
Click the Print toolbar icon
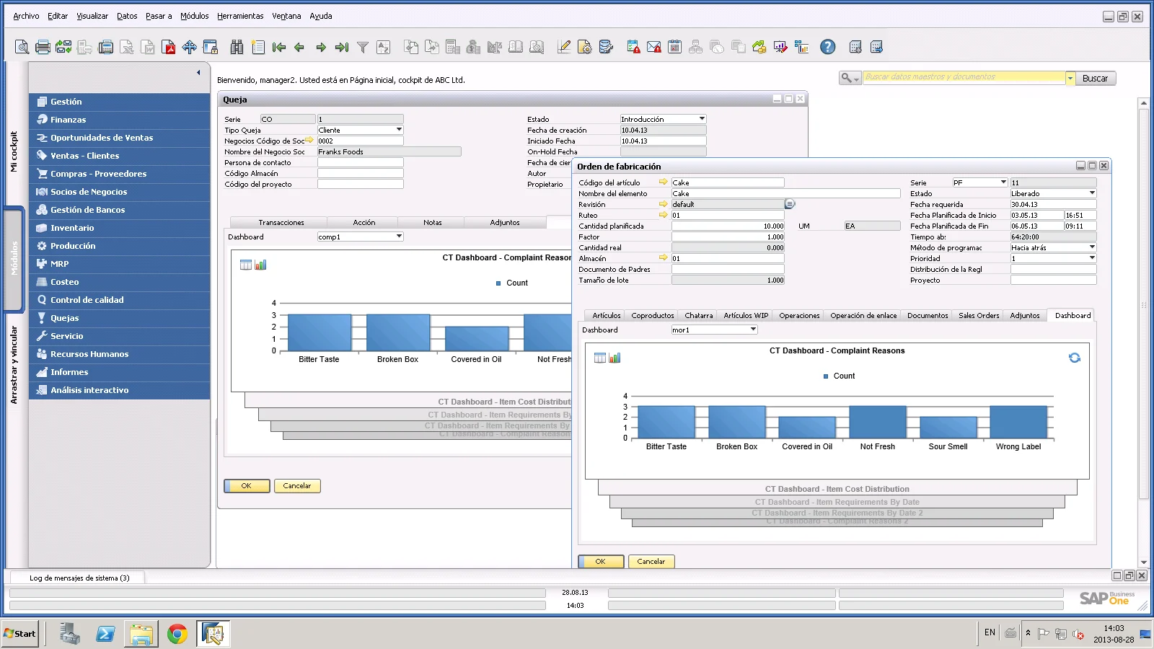[x=43, y=48]
